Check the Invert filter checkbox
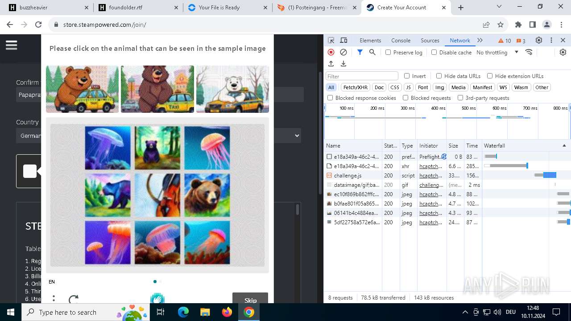The image size is (571, 321). (x=407, y=76)
